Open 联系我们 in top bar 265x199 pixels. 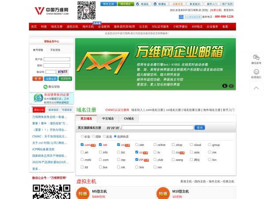coord(195,4)
